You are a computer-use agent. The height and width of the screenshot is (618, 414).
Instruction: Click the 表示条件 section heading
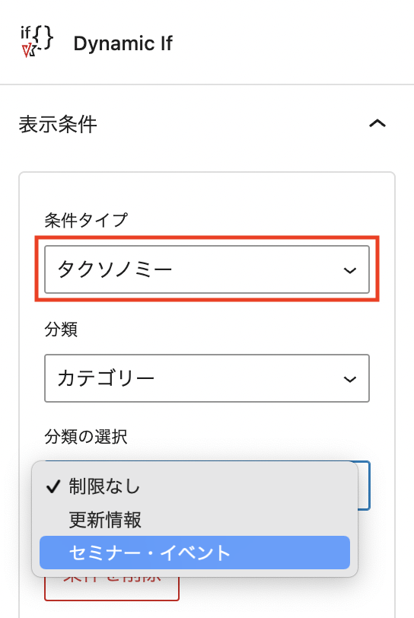[58, 124]
